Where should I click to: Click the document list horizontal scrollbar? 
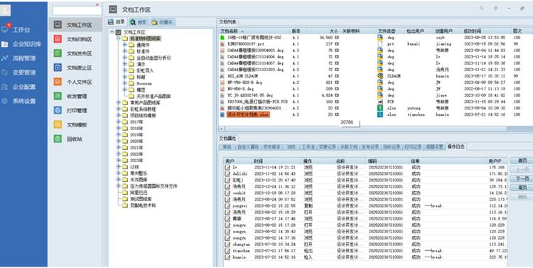[x=366, y=129]
